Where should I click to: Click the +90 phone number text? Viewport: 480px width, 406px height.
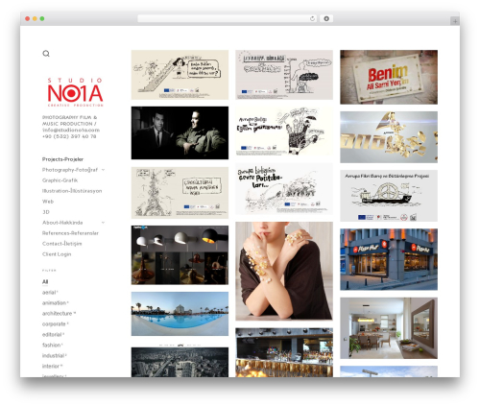pyautogui.click(x=69, y=136)
